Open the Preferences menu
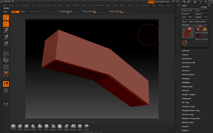The width and height of the screenshot is (213, 133). (x=99, y=5)
